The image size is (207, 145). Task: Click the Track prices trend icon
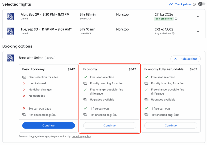tap(171, 4)
